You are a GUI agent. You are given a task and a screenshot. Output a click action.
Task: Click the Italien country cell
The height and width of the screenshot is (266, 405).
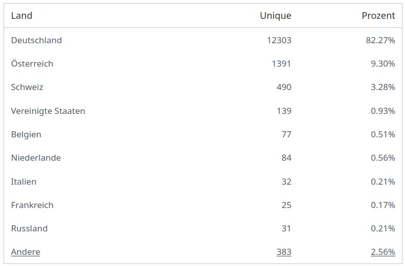coord(23,182)
